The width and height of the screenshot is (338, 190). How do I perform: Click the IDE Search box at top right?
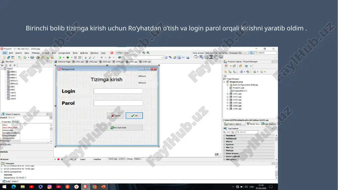265,53
